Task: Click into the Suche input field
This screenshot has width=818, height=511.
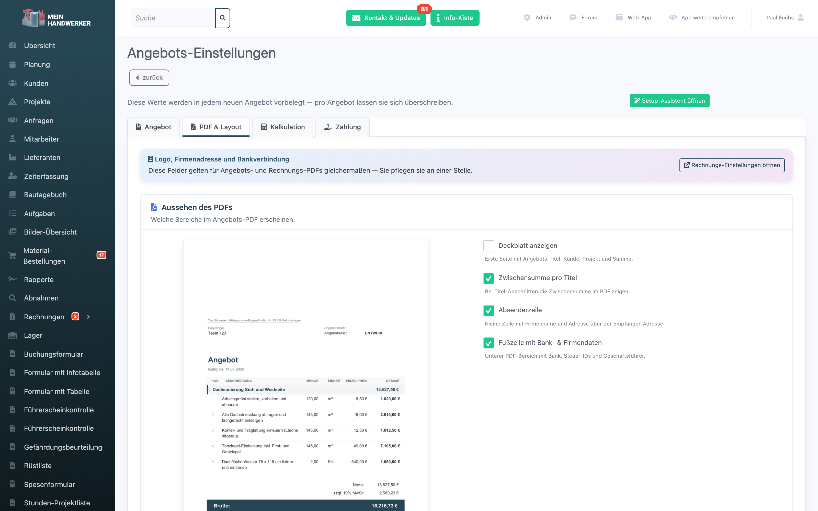Action: coord(173,18)
